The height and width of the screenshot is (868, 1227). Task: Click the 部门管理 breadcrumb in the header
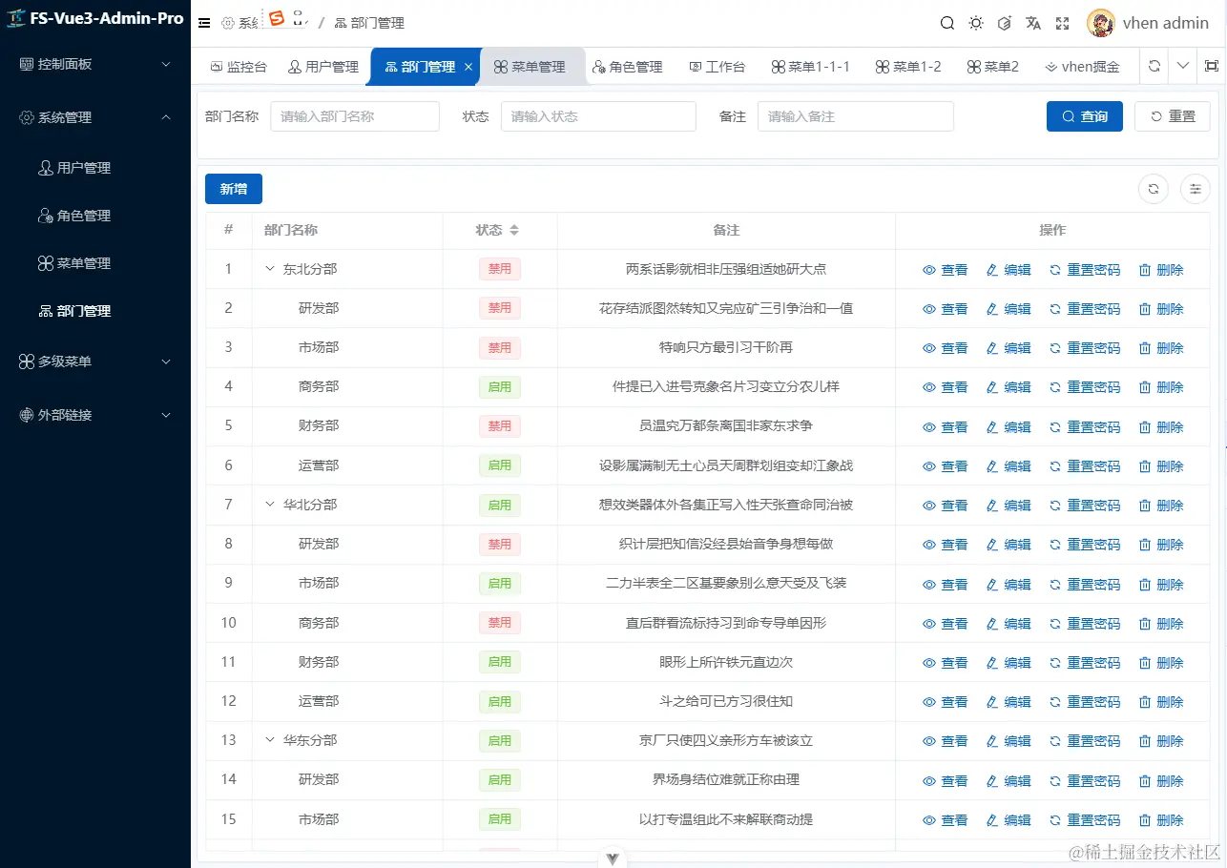369,23
